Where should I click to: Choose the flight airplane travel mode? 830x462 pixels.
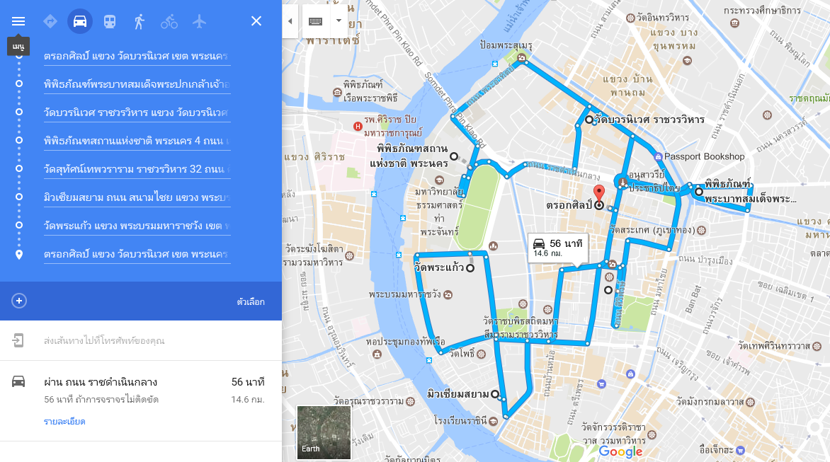point(199,22)
